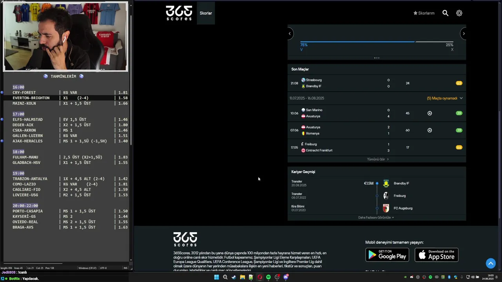Click the UTF-8 encoding status entry
The width and height of the screenshot is (502, 282).
tap(103, 268)
